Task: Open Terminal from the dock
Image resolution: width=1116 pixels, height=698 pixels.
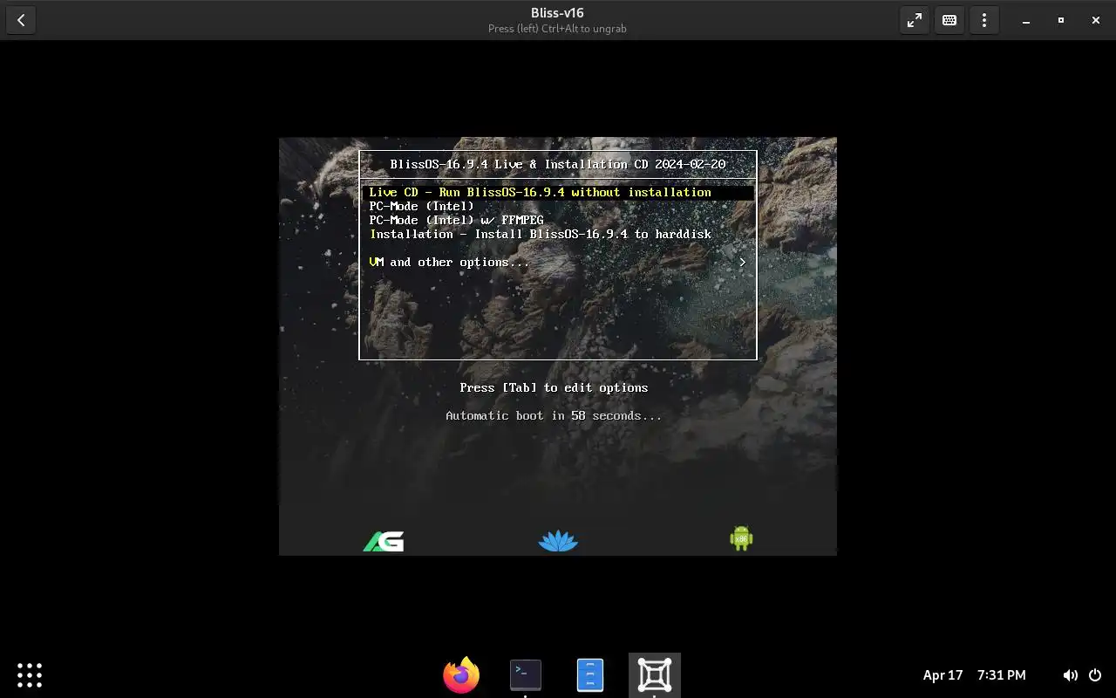Action: pos(526,674)
